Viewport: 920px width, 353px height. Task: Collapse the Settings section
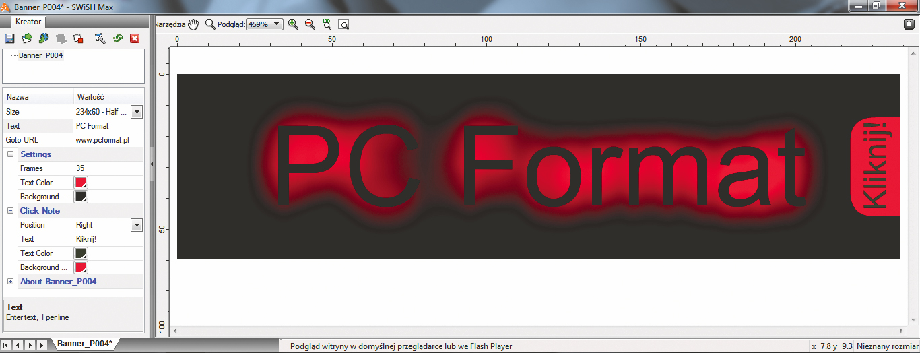10,154
